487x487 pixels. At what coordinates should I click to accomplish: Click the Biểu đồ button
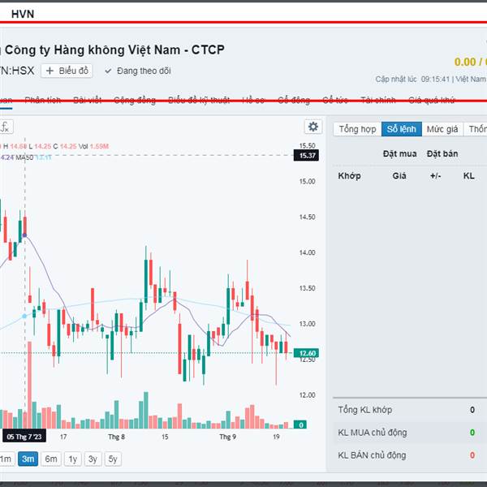point(68,71)
